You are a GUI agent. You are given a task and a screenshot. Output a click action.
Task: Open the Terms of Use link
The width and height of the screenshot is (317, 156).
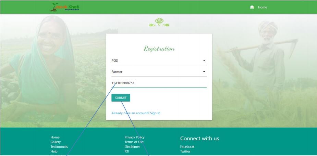(x=134, y=142)
